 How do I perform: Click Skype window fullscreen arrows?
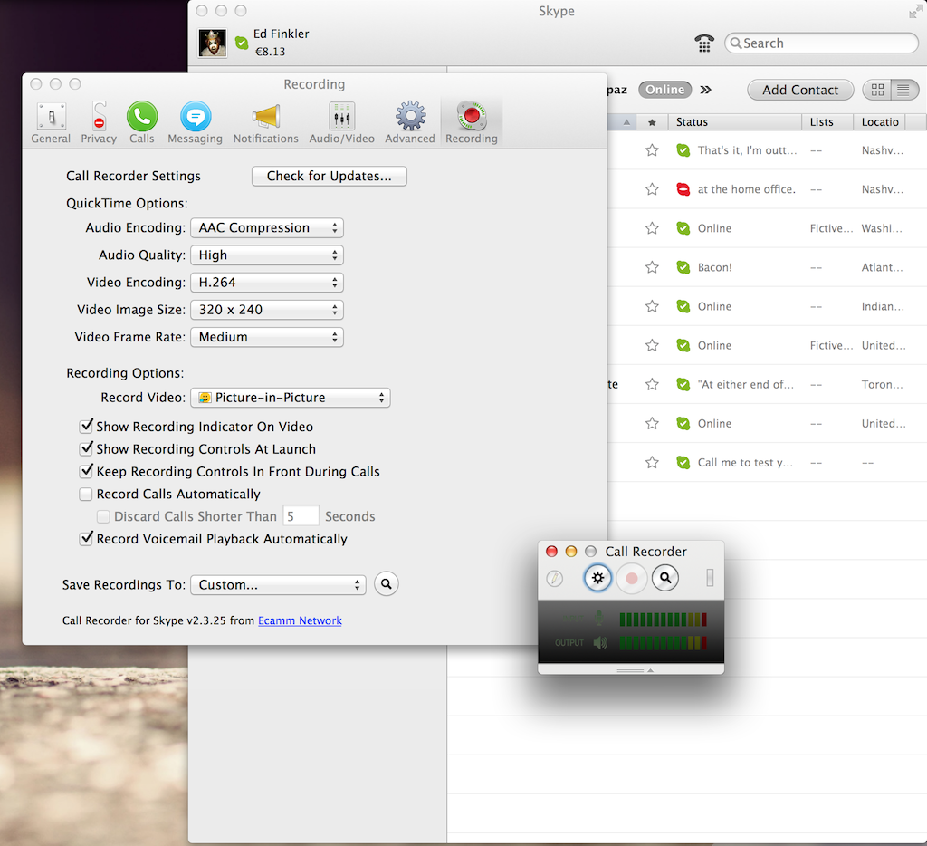coord(916,11)
